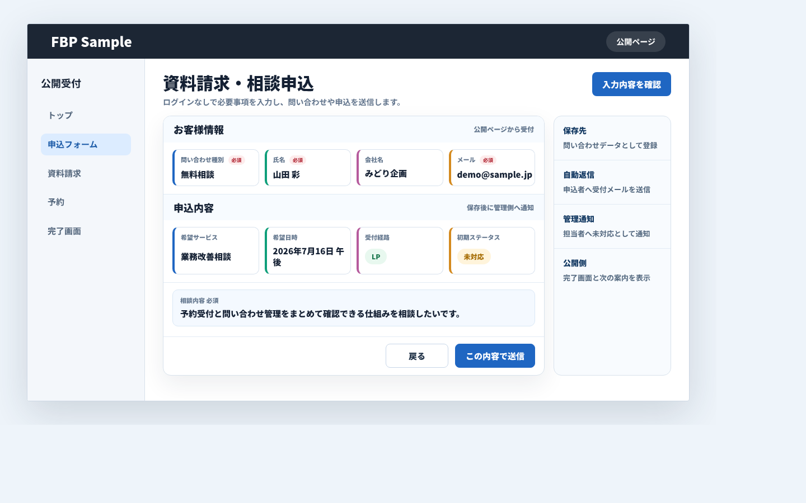Open 資料請求 sidebar item

(86, 173)
